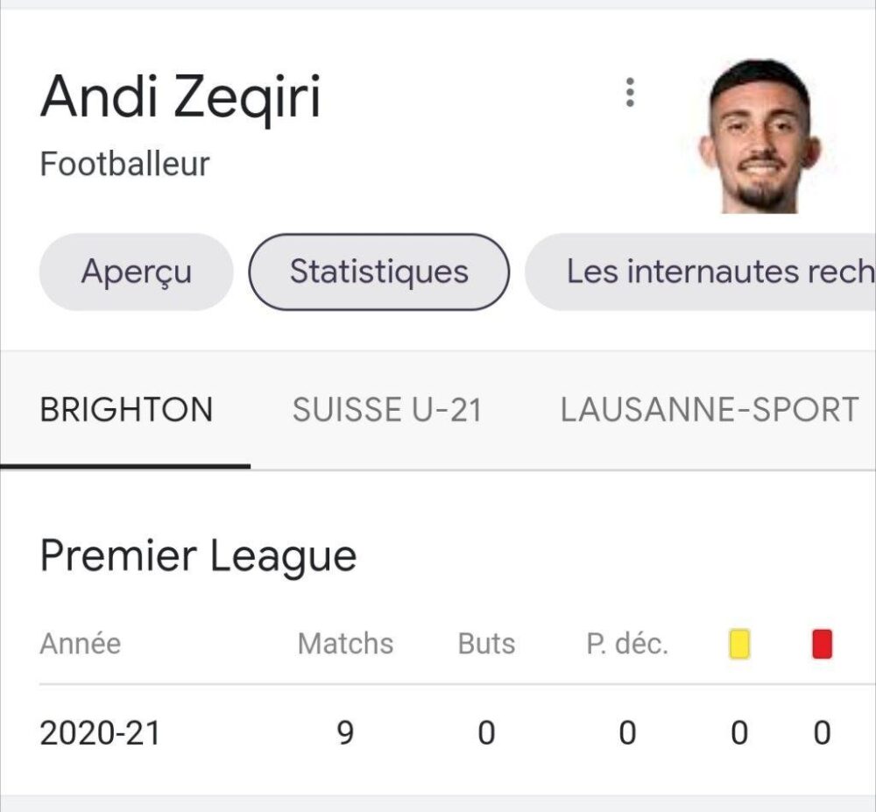876x812 pixels.
Task: Open Andi Zeqiri's profile photo
Action: point(760,136)
